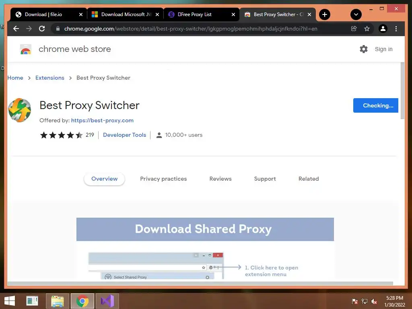The width and height of the screenshot is (412, 309).
Task: Click the network tray icon
Action: tap(365, 301)
